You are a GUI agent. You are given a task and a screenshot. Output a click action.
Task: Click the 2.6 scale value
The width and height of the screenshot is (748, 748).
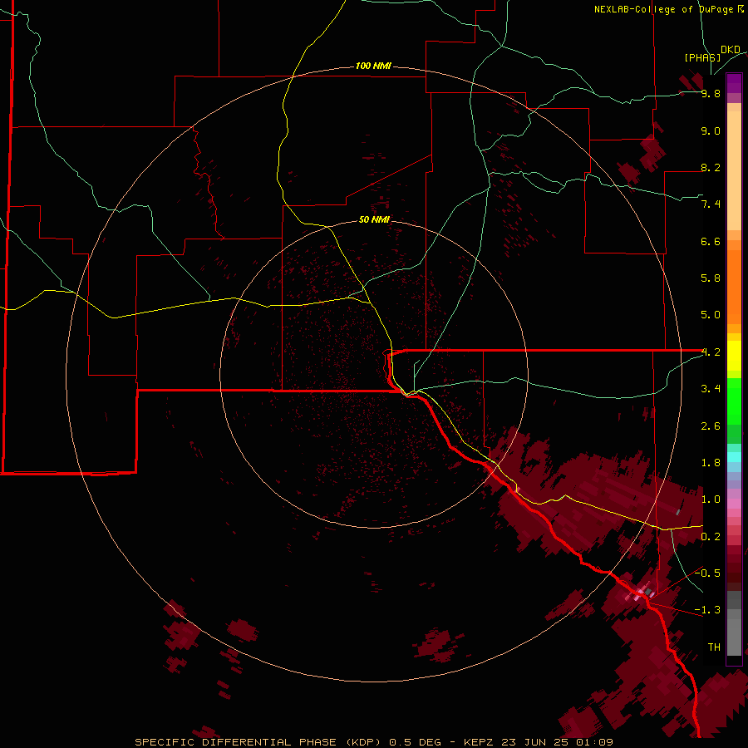click(x=711, y=426)
